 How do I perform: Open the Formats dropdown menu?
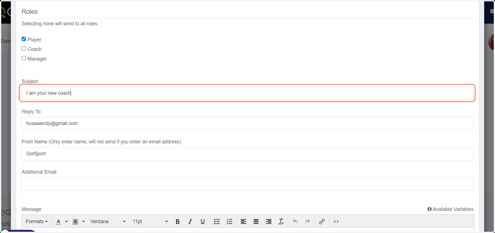[x=37, y=221]
